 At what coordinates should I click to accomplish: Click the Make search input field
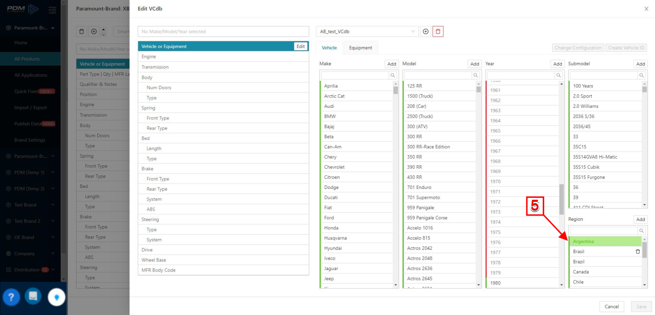coord(355,75)
